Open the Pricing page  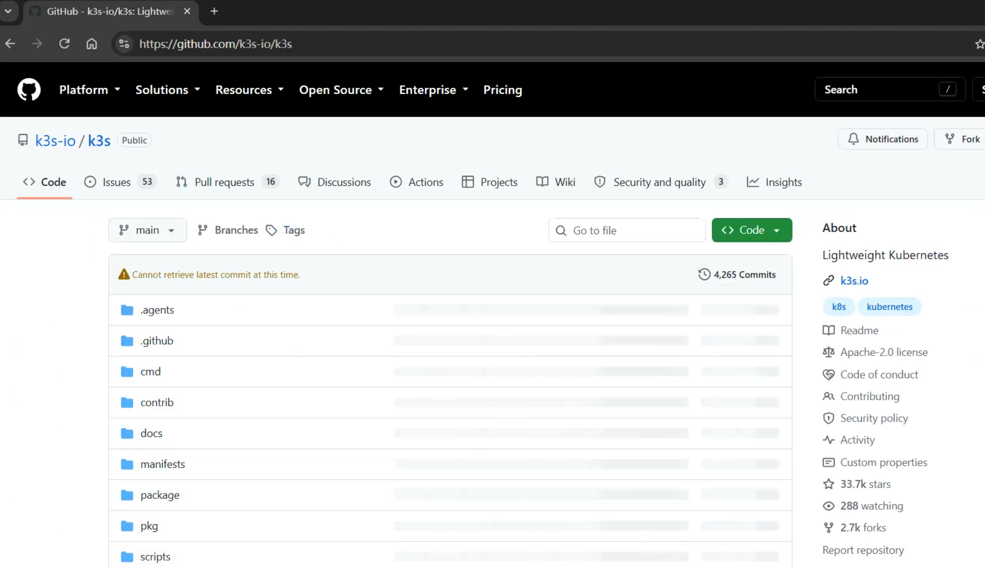pyautogui.click(x=502, y=90)
